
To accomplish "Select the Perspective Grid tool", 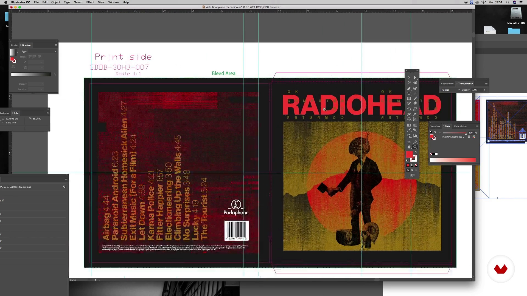I will coord(415,119).
